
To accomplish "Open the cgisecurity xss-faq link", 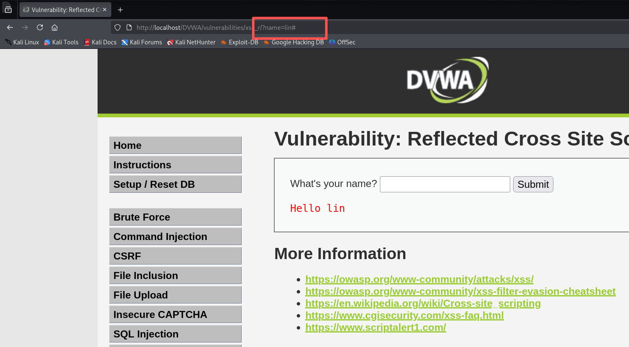I will pyautogui.click(x=404, y=315).
